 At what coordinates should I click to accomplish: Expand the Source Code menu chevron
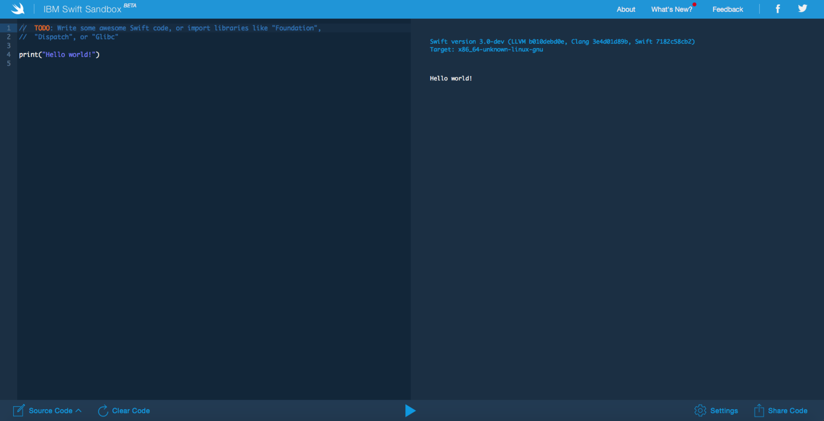[x=78, y=411]
